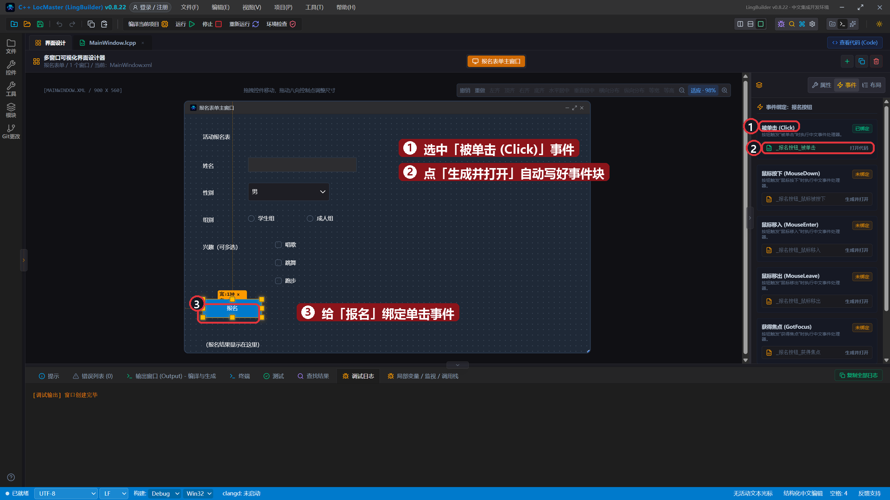Run the project with the green play button

192,24
